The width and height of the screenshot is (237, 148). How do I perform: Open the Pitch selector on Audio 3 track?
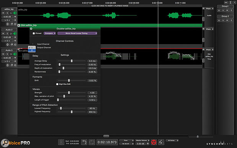(x=209, y=50)
